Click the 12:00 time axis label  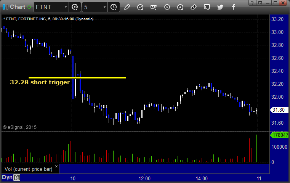coord(144,178)
